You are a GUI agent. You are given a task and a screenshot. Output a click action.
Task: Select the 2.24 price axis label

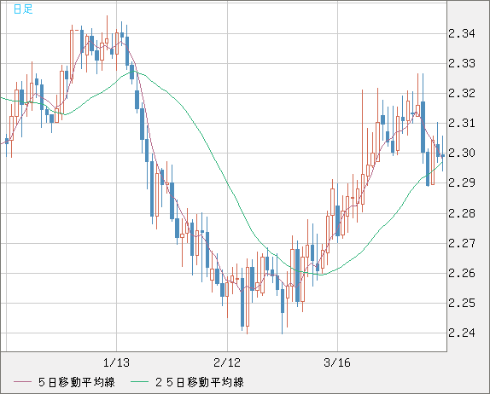(462, 333)
